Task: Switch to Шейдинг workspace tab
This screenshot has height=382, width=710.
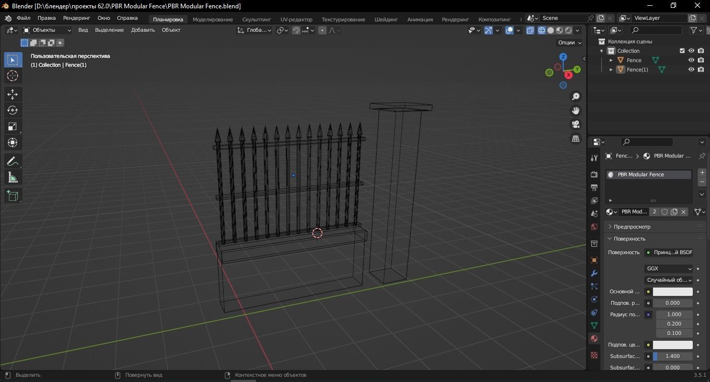Action: 386,19
